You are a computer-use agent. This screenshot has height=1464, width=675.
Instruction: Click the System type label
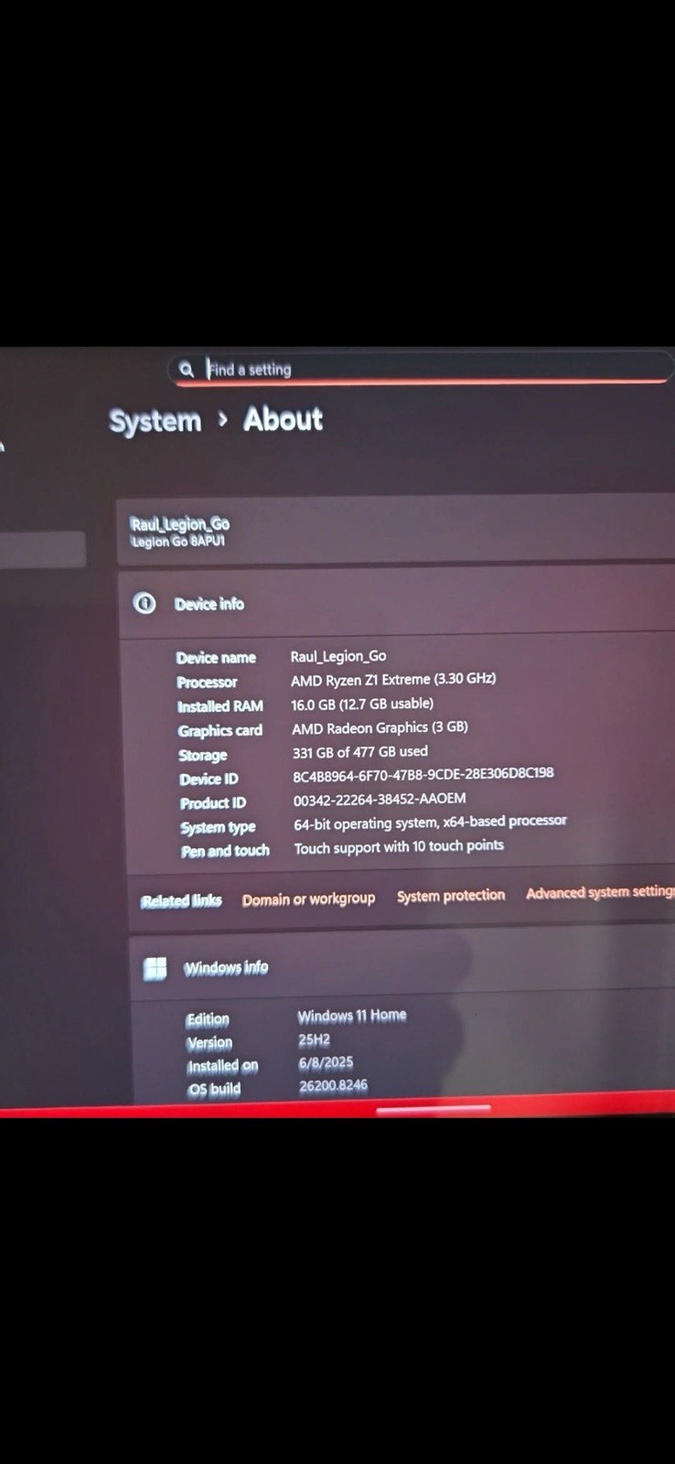click(x=218, y=827)
